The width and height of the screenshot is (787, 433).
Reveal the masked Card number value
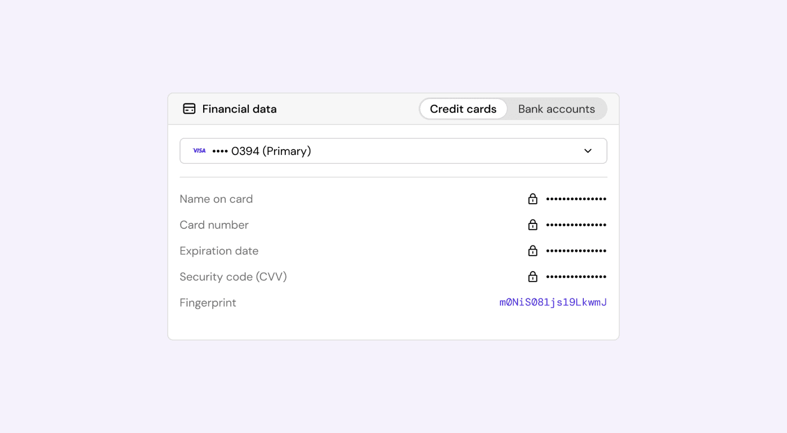click(x=576, y=225)
